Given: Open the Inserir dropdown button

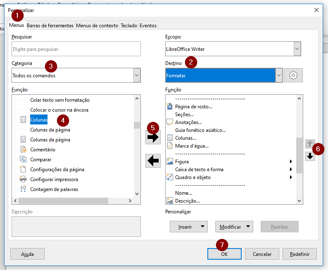Looking at the screenshot, I should click(188, 227).
